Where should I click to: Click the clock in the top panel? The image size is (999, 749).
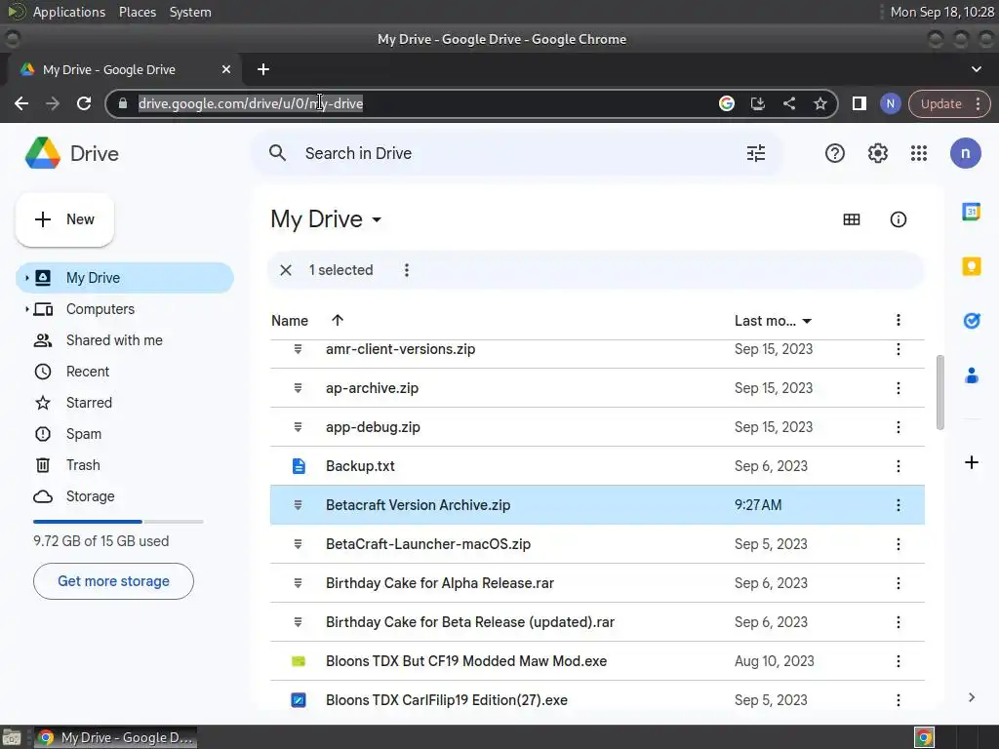click(x=941, y=12)
